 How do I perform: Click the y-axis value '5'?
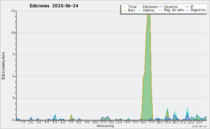point(13,76)
